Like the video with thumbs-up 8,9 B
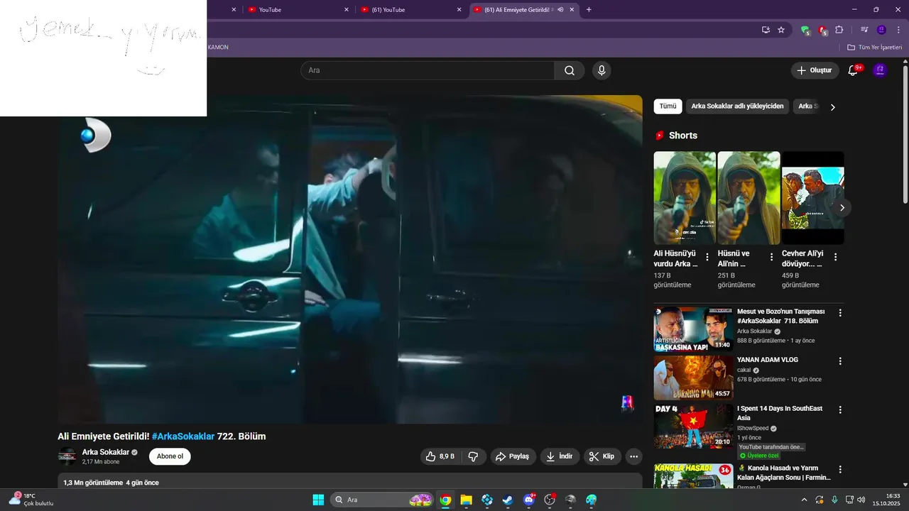 pyautogui.click(x=441, y=456)
